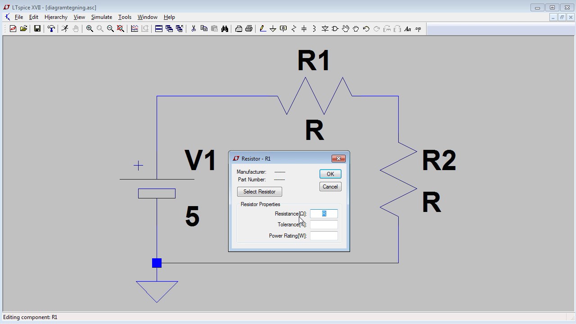This screenshot has width=576, height=324.
Task: Select the Draw Wire pencil tool
Action: 263,29
